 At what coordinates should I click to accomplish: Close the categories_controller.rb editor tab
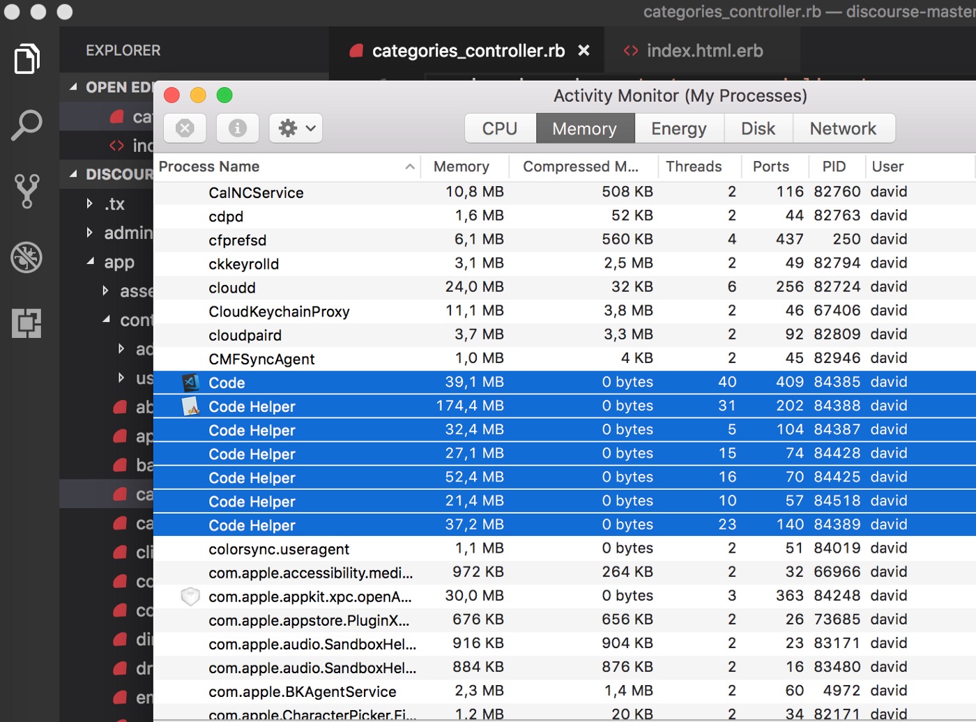tap(584, 51)
